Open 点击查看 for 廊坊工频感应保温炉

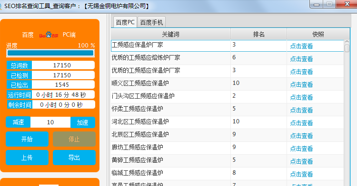(301, 149)
